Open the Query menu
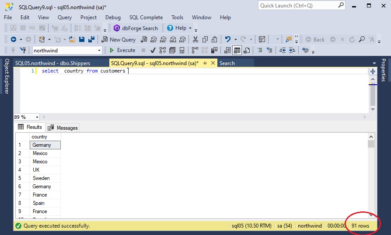The width and height of the screenshot is (391, 235). pyautogui.click(x=65, y=17)
